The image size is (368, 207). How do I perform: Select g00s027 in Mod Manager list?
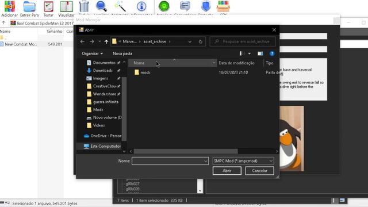[133, 184]
